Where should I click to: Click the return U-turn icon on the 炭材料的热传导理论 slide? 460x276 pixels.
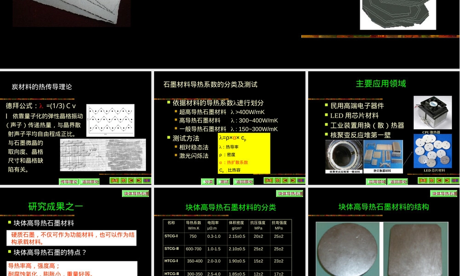click(123, 180)
